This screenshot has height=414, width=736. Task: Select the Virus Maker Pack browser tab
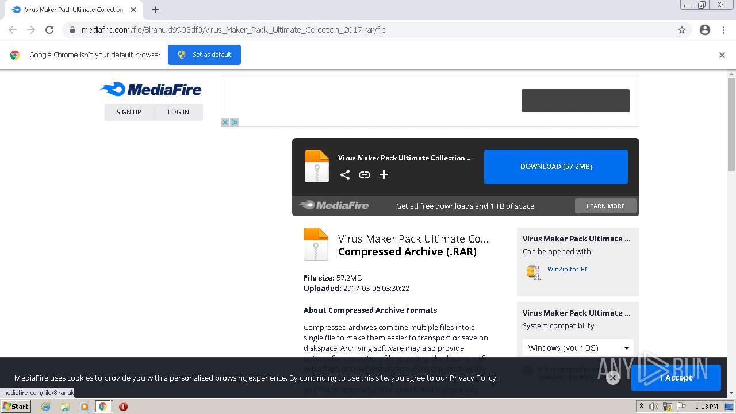[72, 10]
